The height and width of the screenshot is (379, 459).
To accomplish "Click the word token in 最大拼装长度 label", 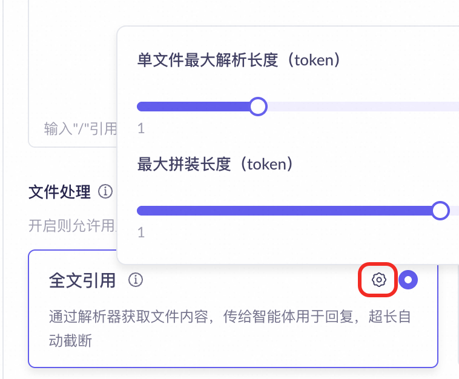I will click(266, 164).
